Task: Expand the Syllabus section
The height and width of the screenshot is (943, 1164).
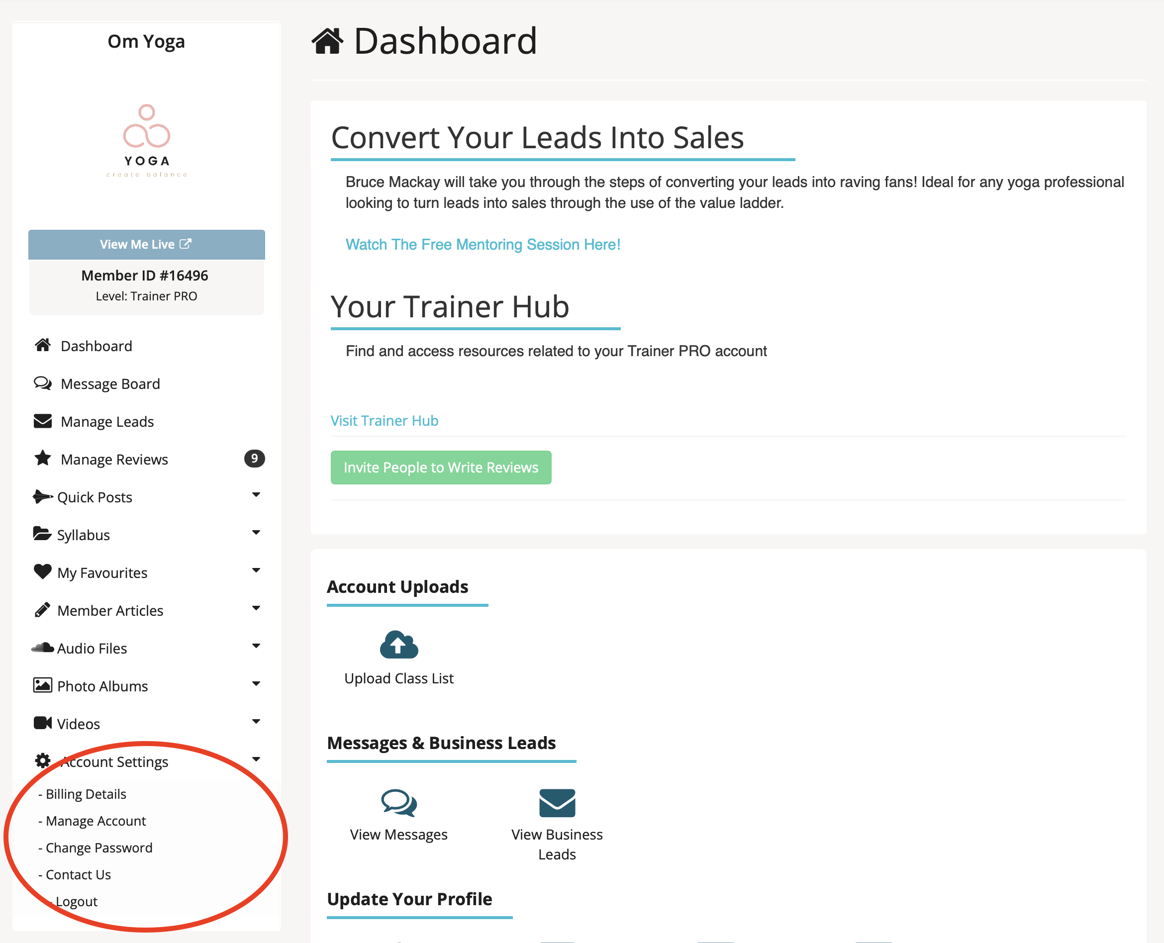Action: [x=256, y=533]
